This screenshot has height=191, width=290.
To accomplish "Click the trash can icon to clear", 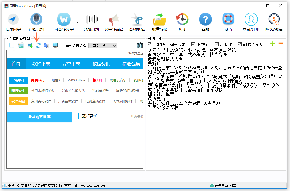I will coord(140,45).
